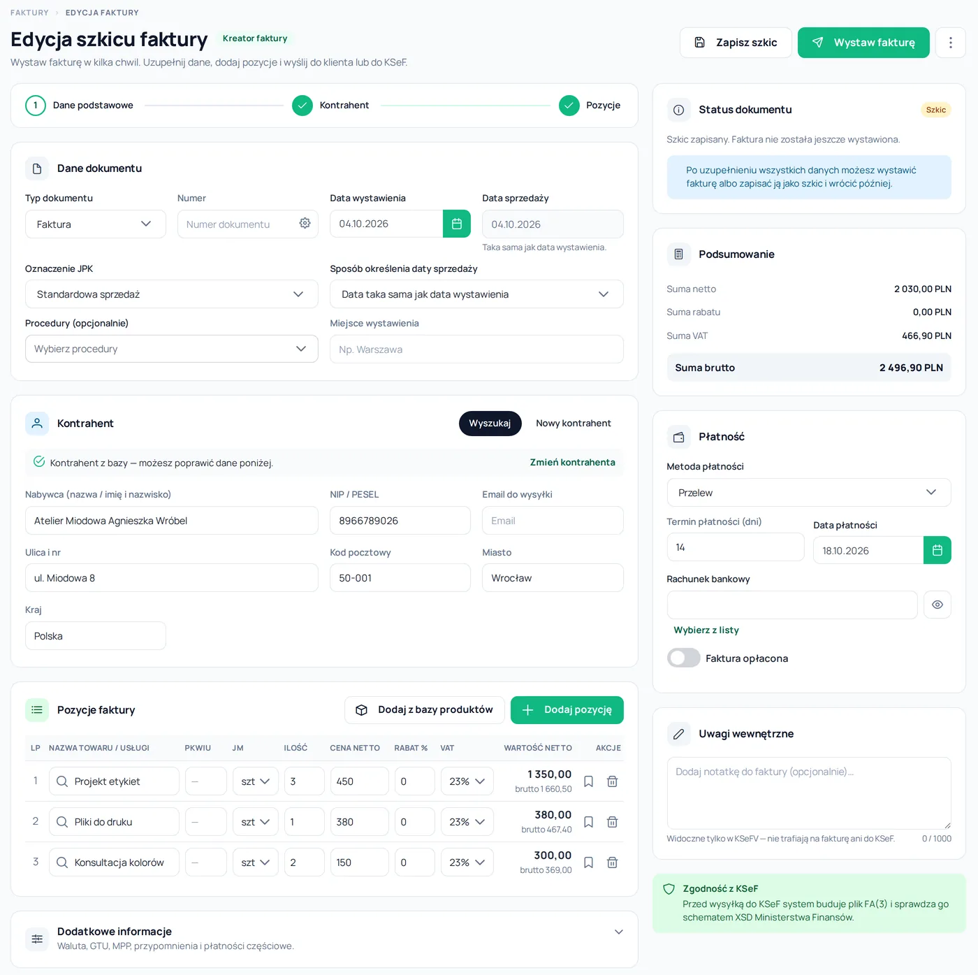Click the list icon beside Pozycje faktury
Image resolution: width=978 pixels, height=975 pixels.
[x=37, y=710]
